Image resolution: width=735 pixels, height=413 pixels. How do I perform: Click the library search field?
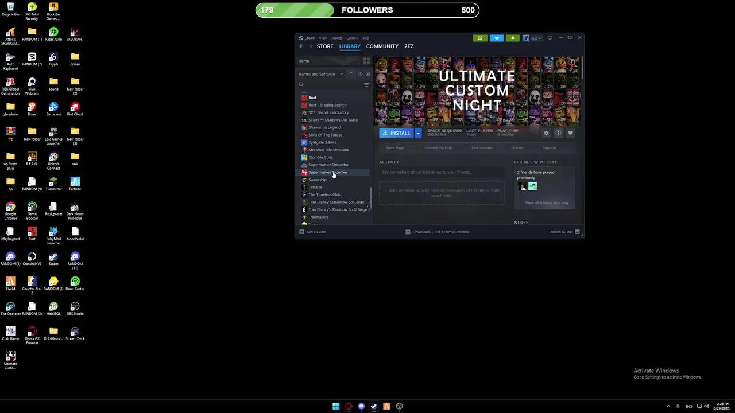[330, 85]
